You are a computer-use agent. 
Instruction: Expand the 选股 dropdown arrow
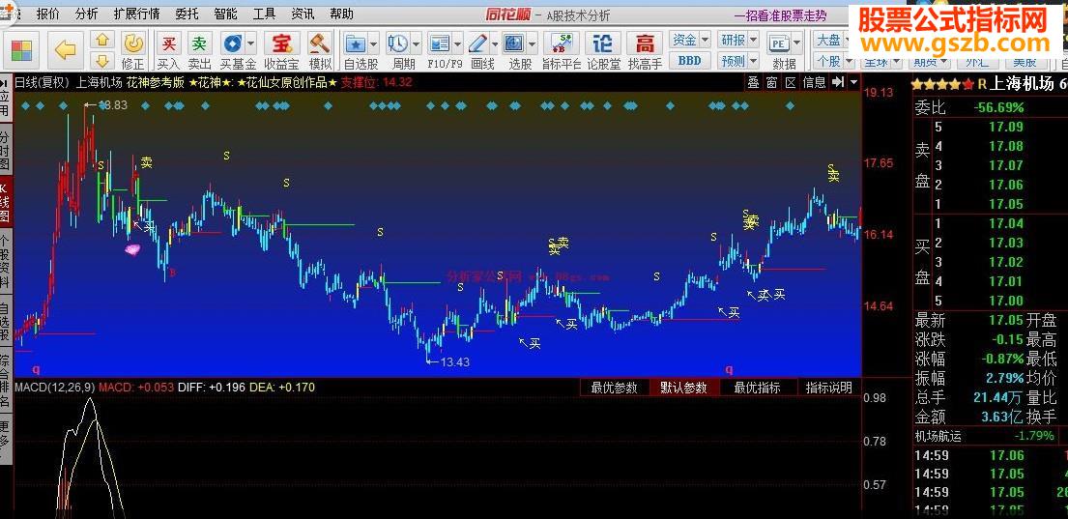[x=532, y=44]
